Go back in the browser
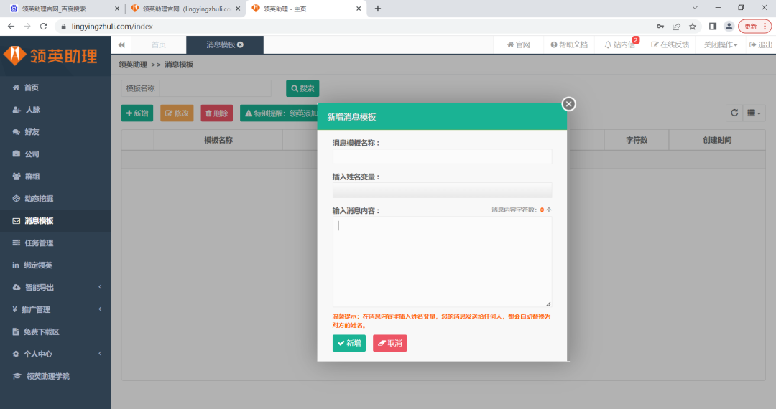Screen dimensions: 776x409 pos(11,26)
